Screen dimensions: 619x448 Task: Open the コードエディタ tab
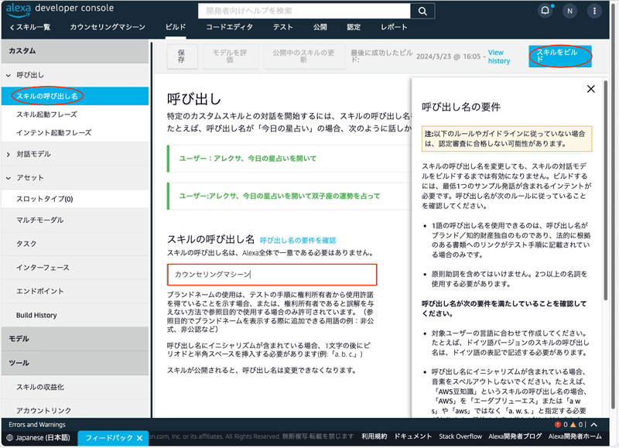(229, 27)
